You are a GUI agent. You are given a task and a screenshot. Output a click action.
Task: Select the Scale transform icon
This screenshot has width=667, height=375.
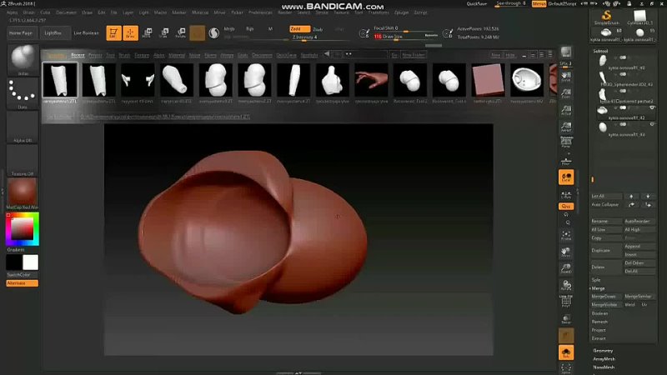point(164,32)
